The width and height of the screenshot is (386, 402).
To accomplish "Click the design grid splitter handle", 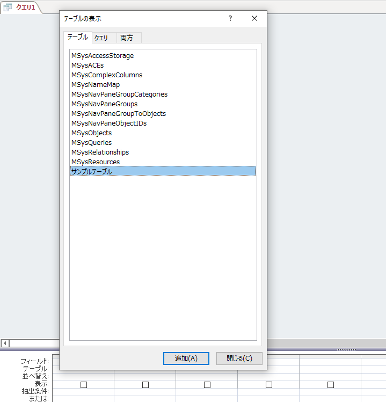I will coord(346,349).
